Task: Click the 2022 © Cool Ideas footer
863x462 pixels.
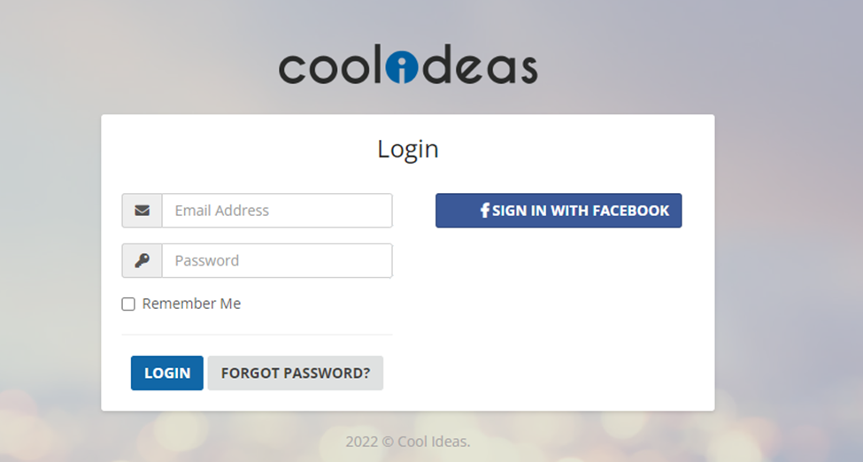Action: pyautogui.click(x=408, y=442)
